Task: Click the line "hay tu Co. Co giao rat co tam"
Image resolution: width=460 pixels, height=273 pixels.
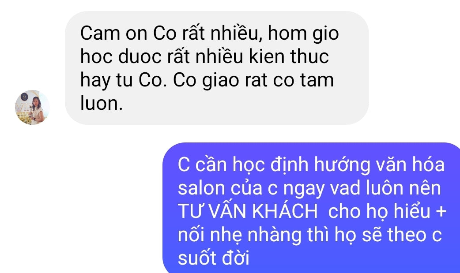Action: [207, 80]
